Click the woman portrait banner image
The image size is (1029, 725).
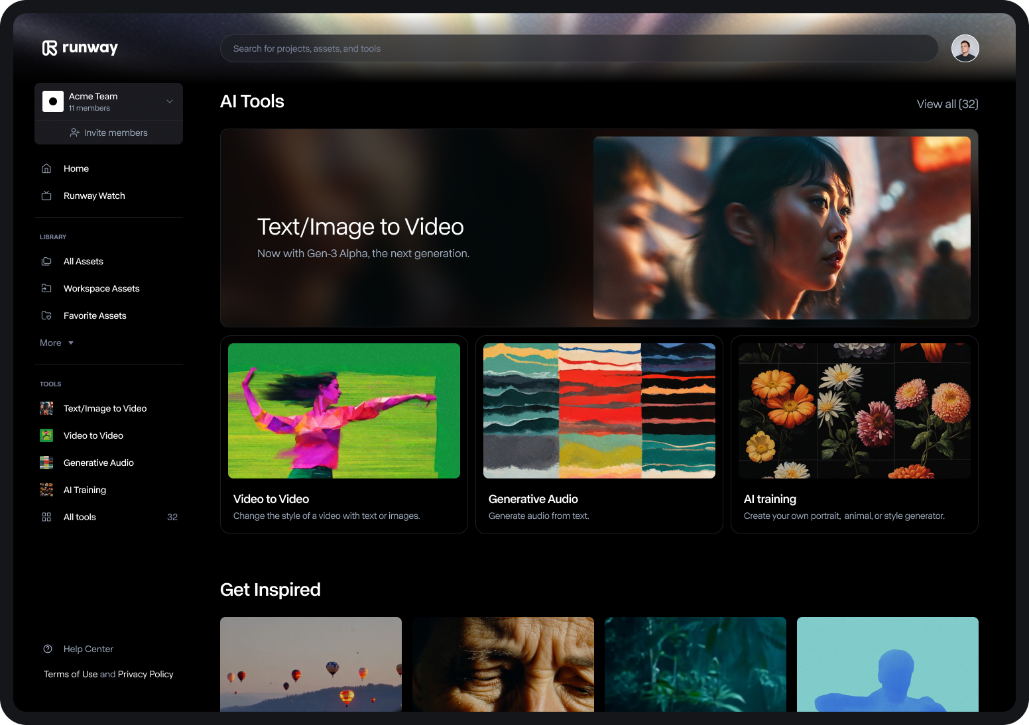click(782, 228)
